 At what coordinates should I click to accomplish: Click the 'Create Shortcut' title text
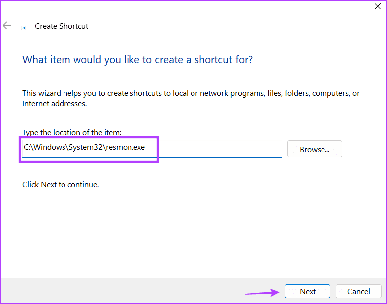point(62,26)
